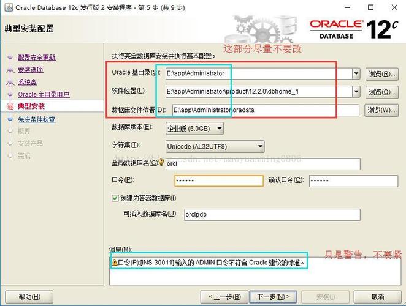Viewport: 406px width, 306px height.
Task: Click the Oracle 基目录 path field
Action: coord(259,73)
